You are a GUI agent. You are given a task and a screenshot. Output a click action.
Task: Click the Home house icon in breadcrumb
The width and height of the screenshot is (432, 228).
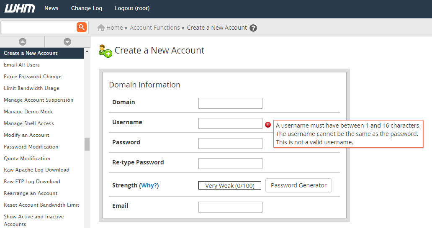[101, 28]
